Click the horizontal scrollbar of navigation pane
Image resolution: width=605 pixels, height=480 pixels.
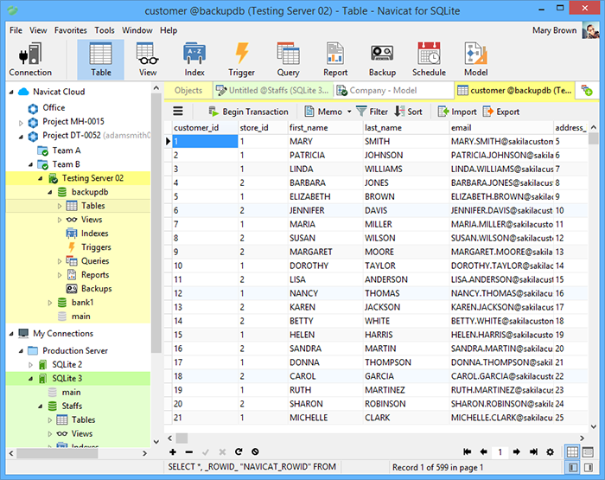[x=57, y=453]
